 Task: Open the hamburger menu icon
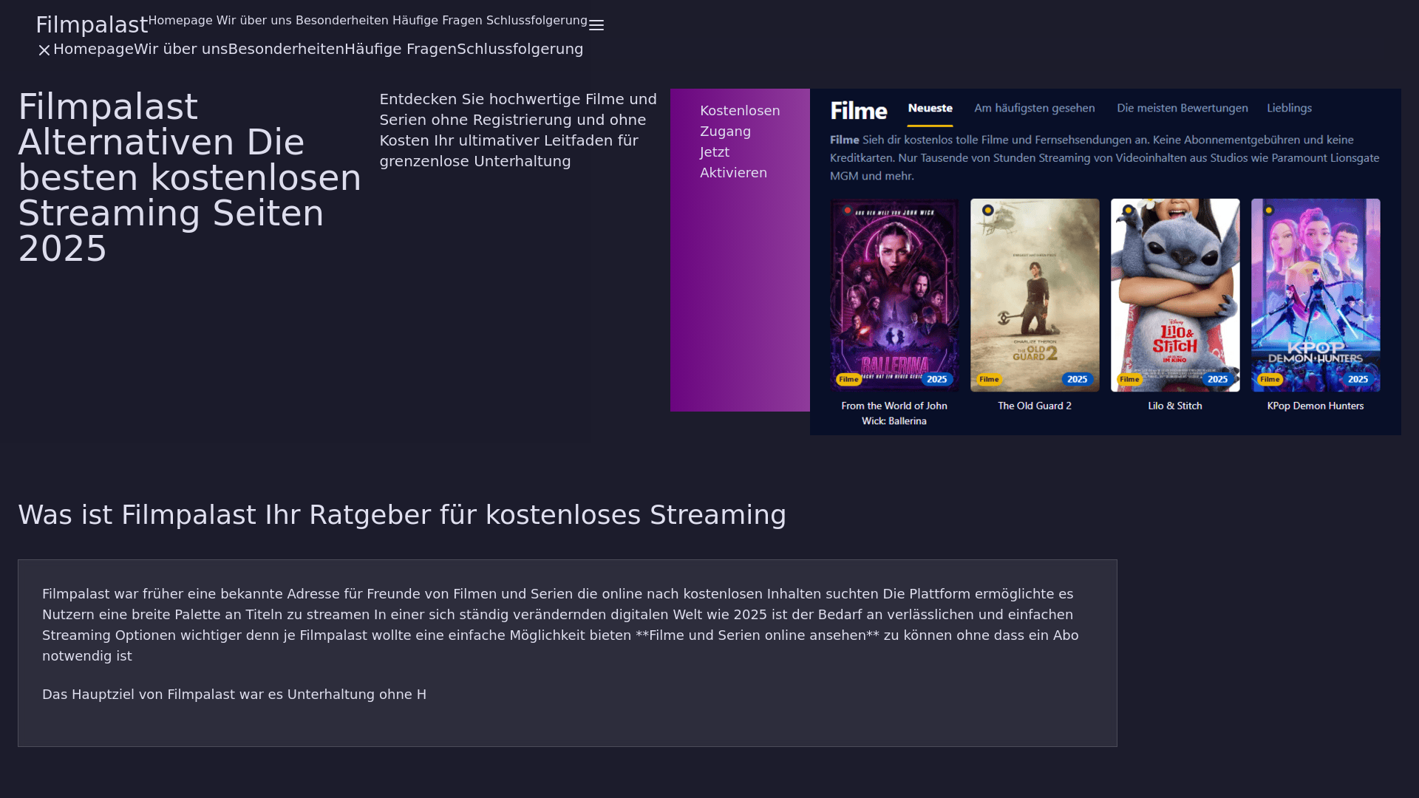pos(596,25)
